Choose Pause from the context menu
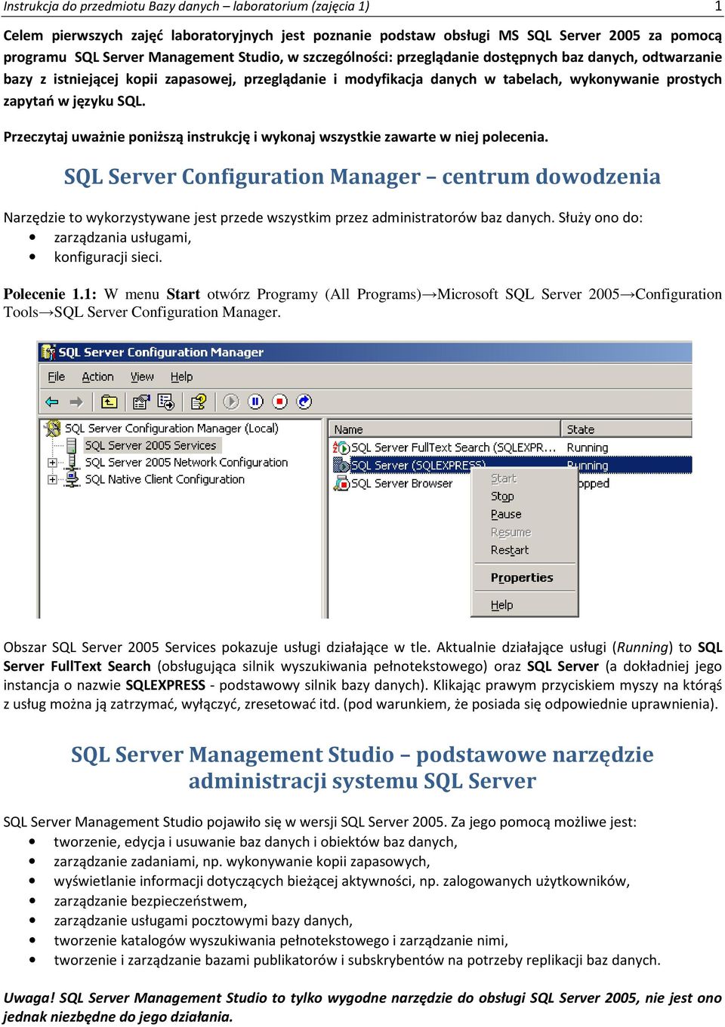The image size is (725, 1027). 506,514
